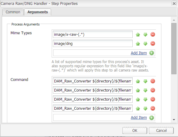This screenshot has width=178, height=137.
Task: Remove the third DAM_Raw_Converter command
Action: [153, 99]
